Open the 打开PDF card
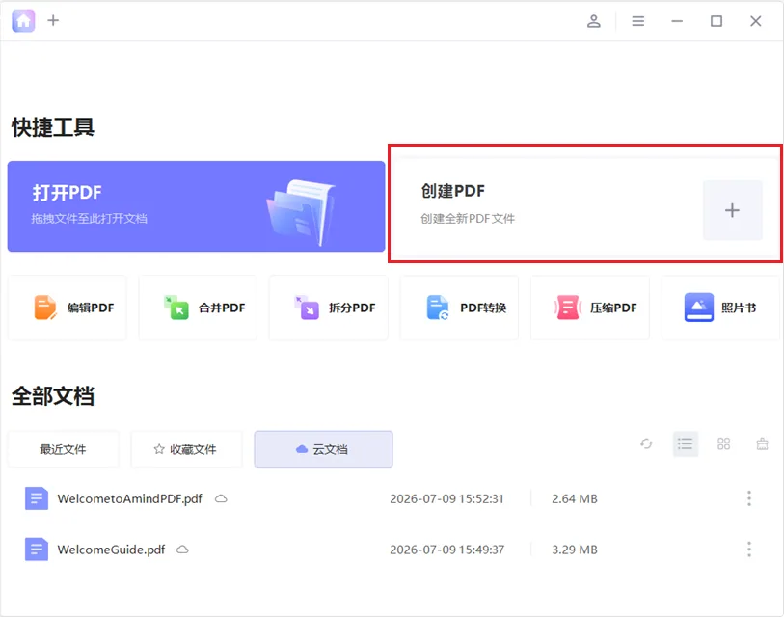The height and width of the screenshot is (617, 784). pos(196,206)
